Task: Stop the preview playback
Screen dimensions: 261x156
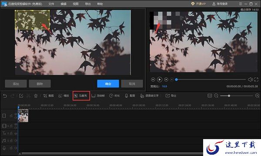Action: (x=172, y=80)
